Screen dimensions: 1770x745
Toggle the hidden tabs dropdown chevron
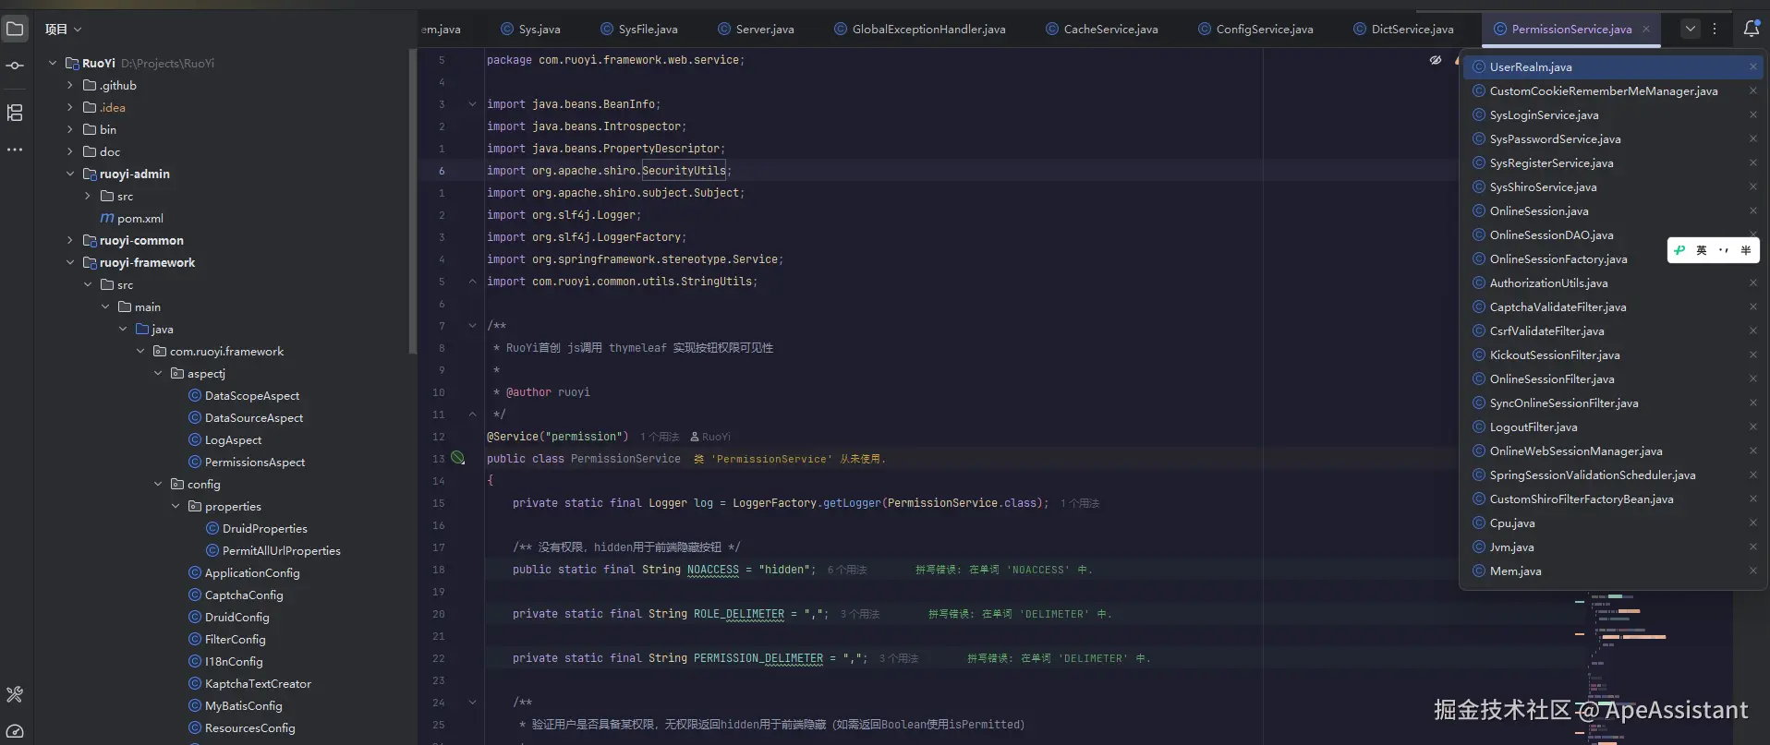pyautogui.click(x=1690, y=29)
